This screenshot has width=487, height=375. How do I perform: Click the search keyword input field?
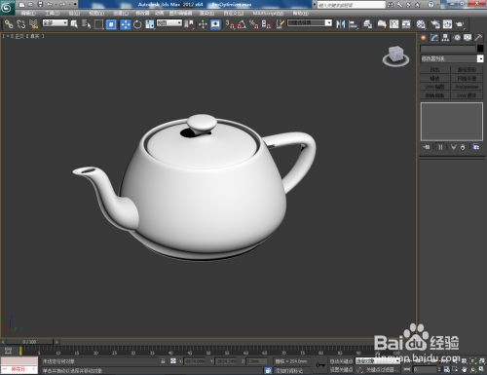tap(352, 5)
